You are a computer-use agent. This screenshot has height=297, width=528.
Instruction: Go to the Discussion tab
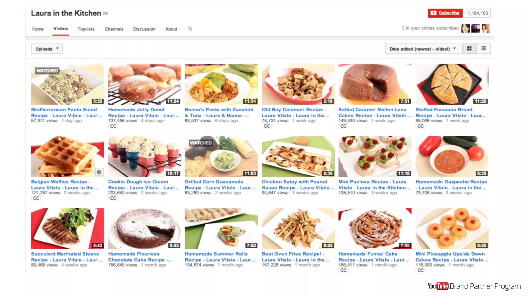144,29
